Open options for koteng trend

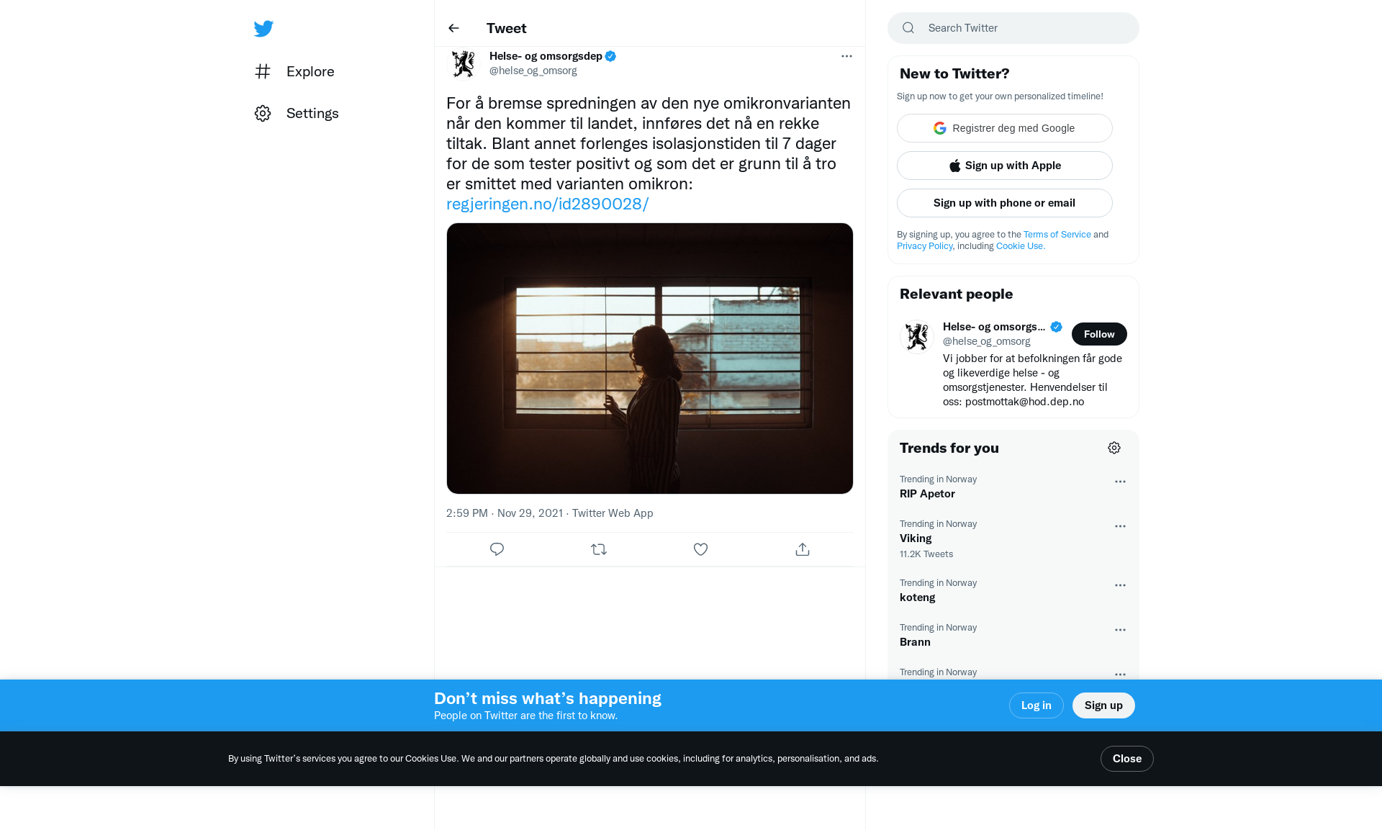click(x=1120, y=585)
